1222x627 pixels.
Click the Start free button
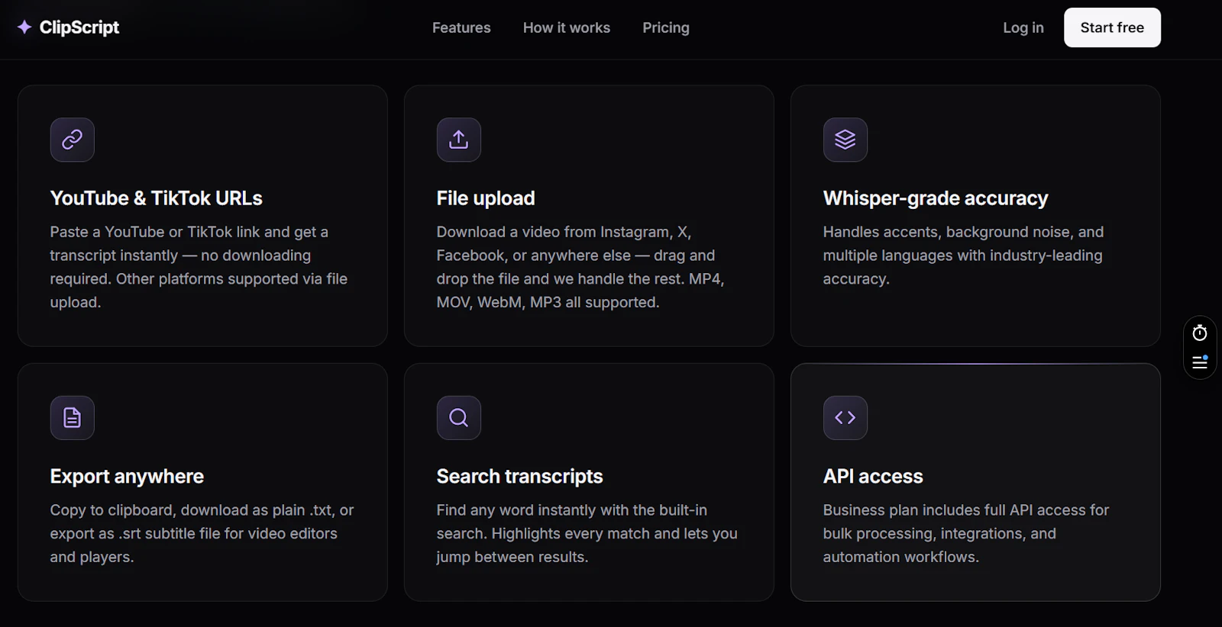pos(1112,27)
